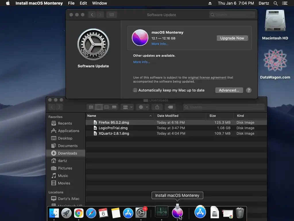Switch Finder to icon view

pos(91,107)
